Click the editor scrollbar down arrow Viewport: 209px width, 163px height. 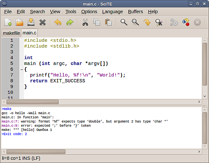(x=205, y=96)
